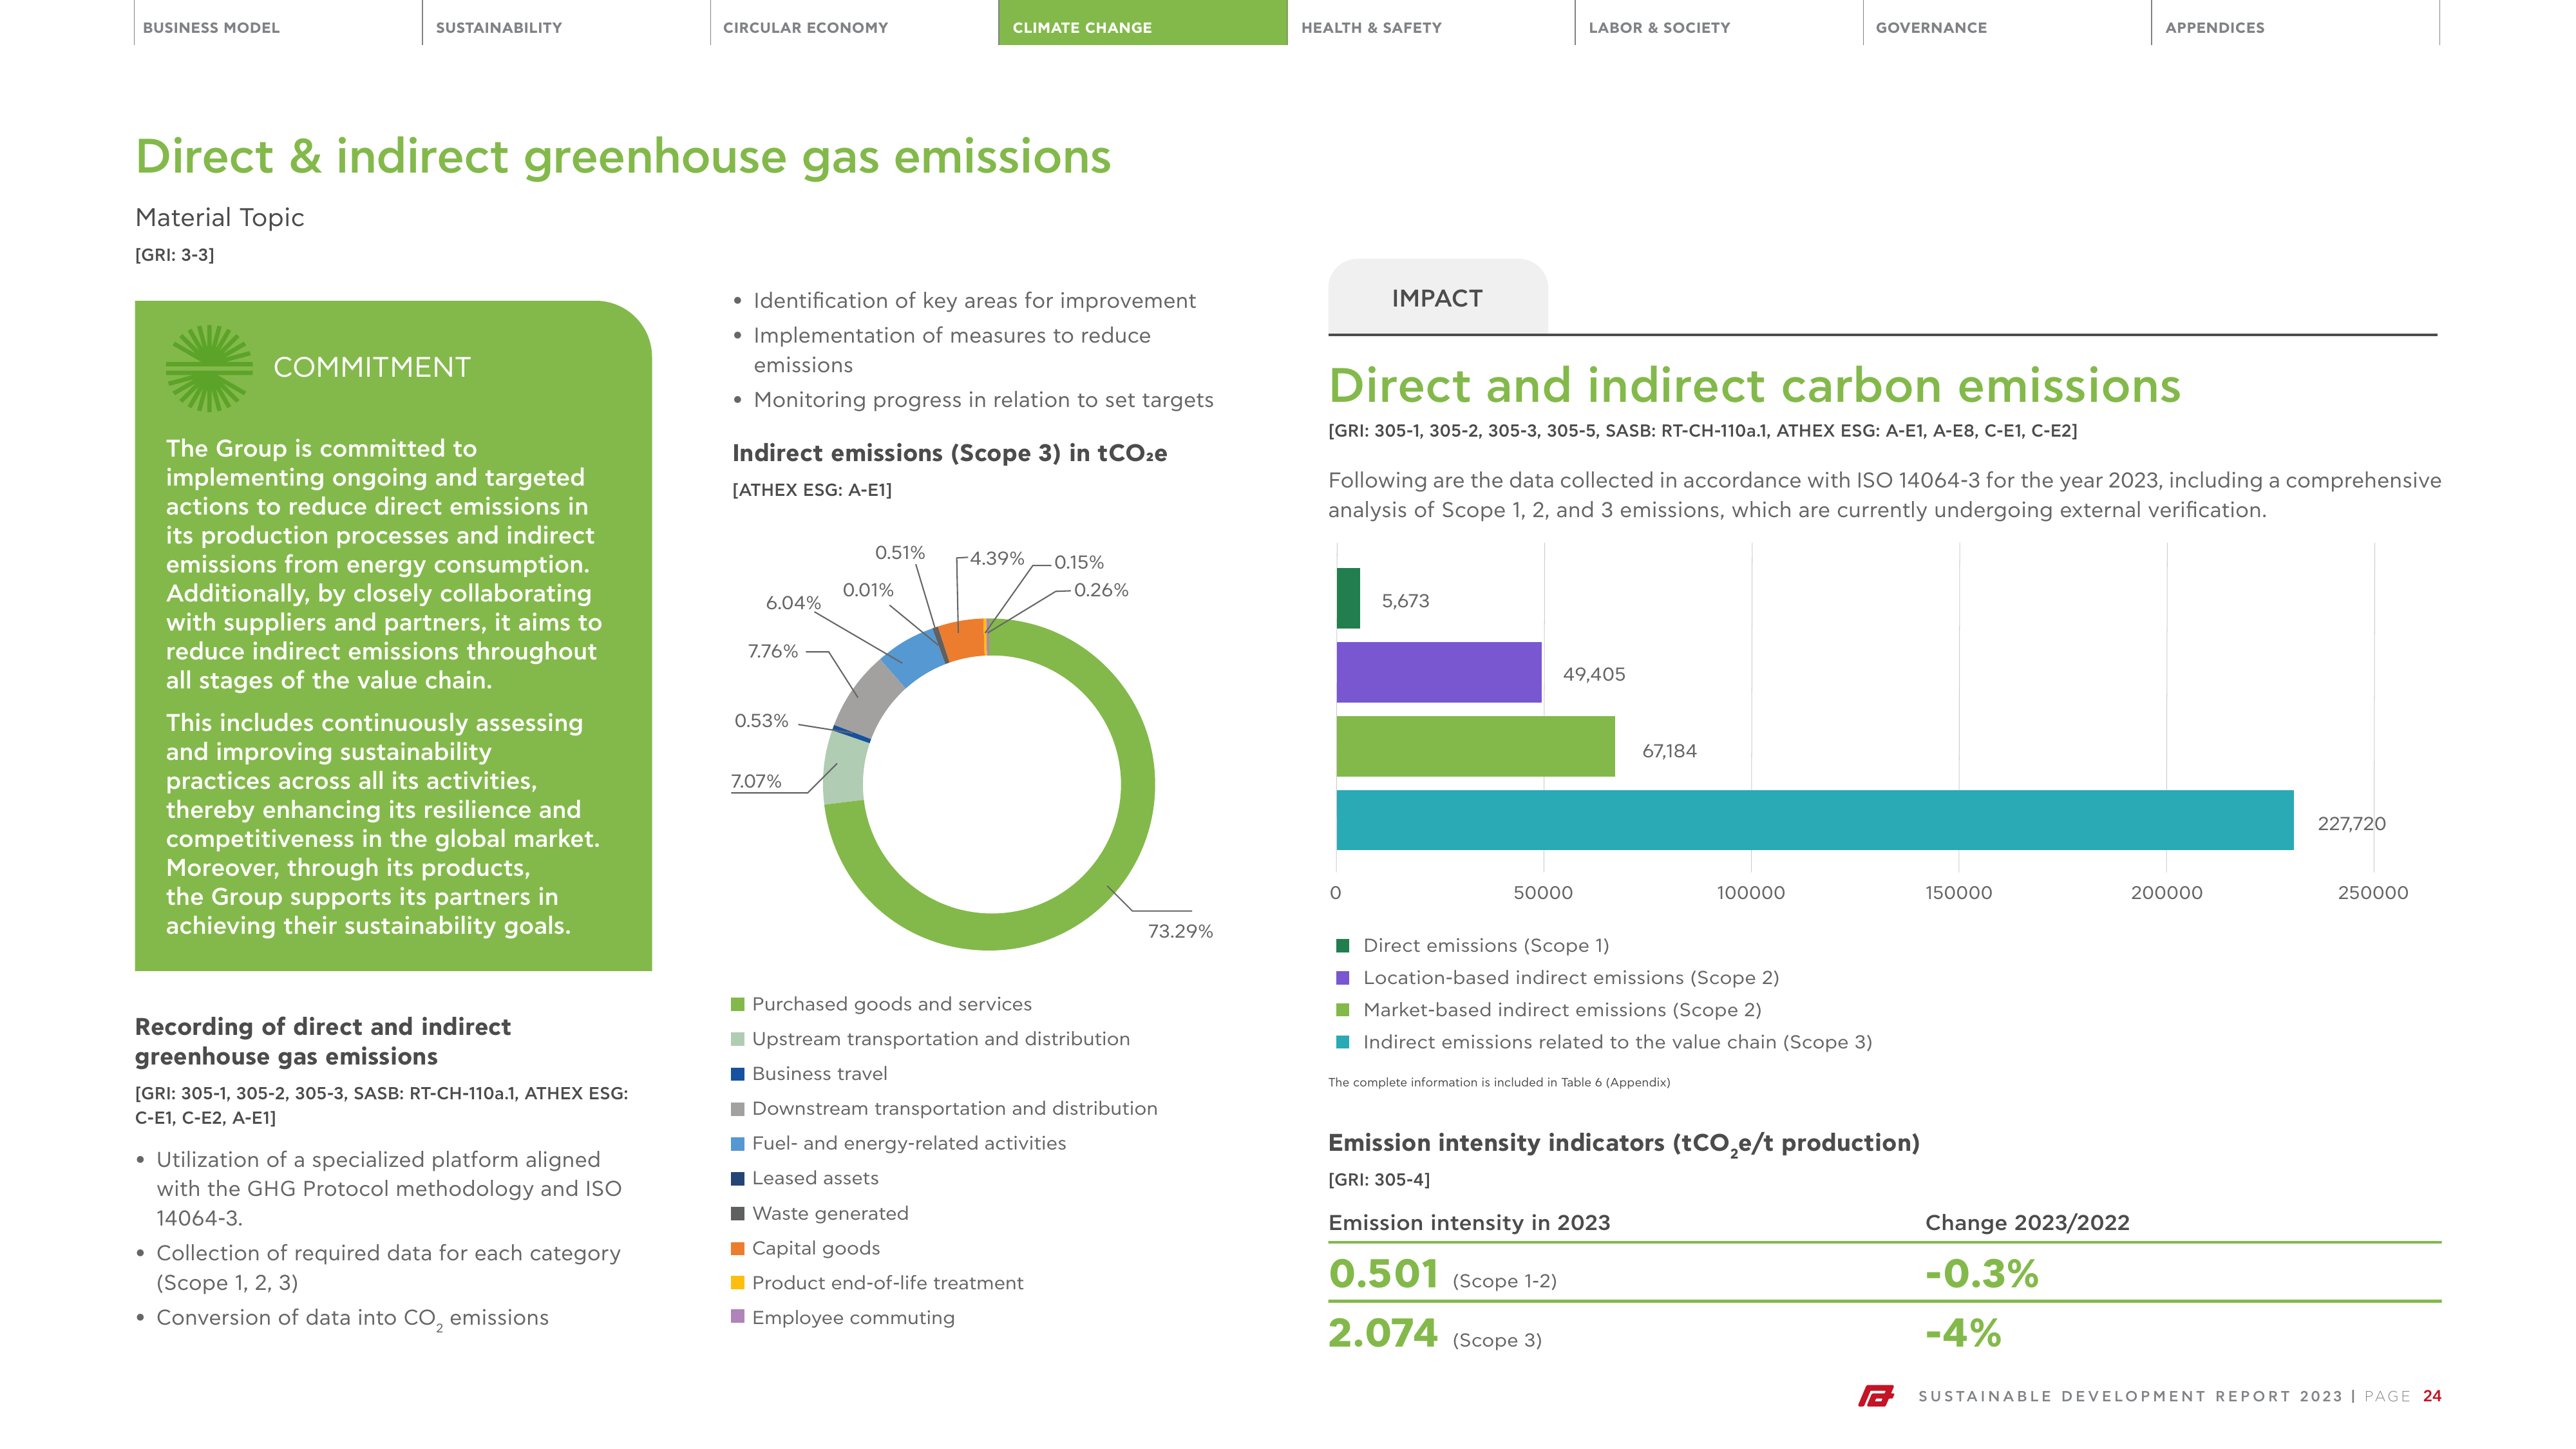Click the Waste generated legend swatch
This screenshot has height=1449, width=2576.
[738, 1213]
